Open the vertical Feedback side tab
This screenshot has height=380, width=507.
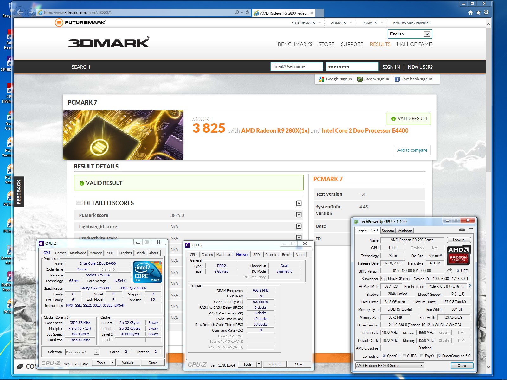coord(19,192)
